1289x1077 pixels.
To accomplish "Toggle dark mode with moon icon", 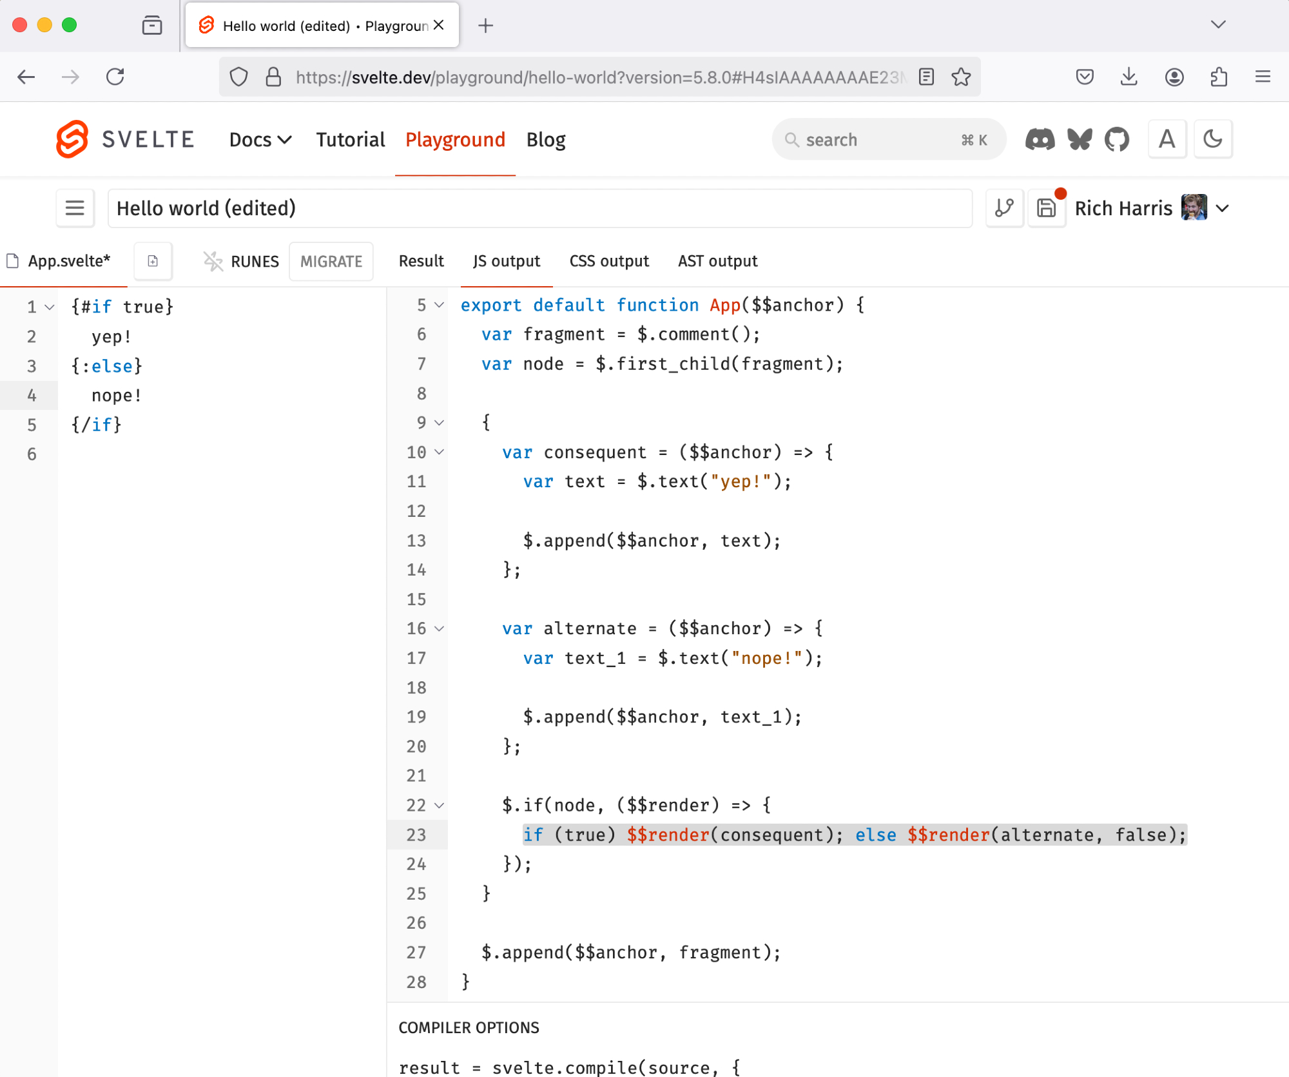I will click(1212, 139).
